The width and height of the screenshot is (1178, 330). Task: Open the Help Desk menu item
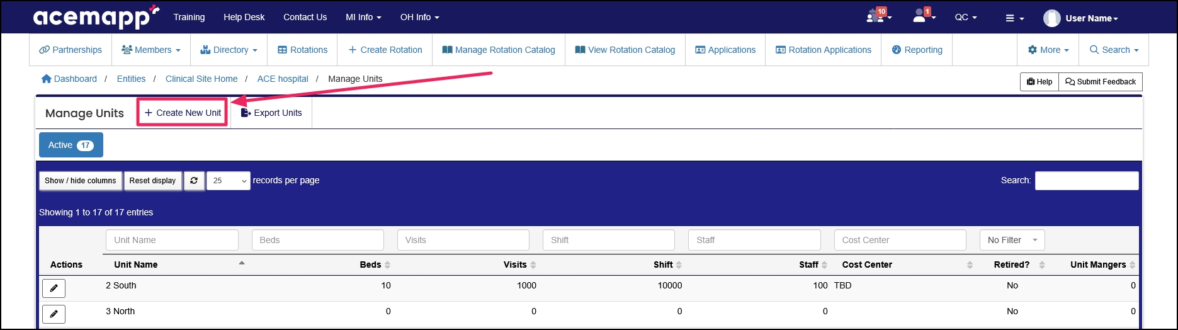tap(244, 17)
